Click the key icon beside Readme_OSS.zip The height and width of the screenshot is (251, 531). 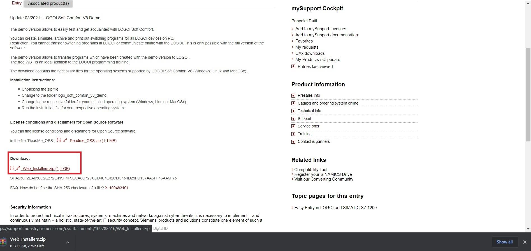pyautogui.click(x=65, y=140)
